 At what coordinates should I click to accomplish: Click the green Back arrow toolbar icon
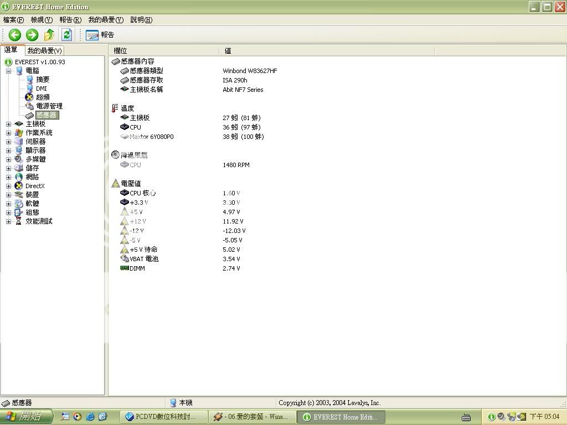tap(15, 35)
